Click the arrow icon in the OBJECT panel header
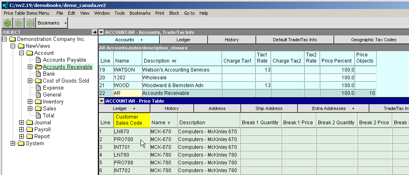 click(94, 32)
